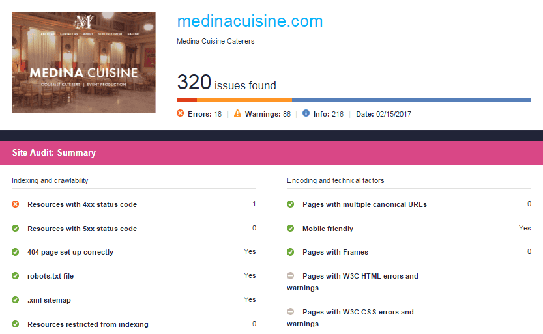543x334 pixels.
Task: Click the orange Warnings triangle icon
Action: (237, 113)
